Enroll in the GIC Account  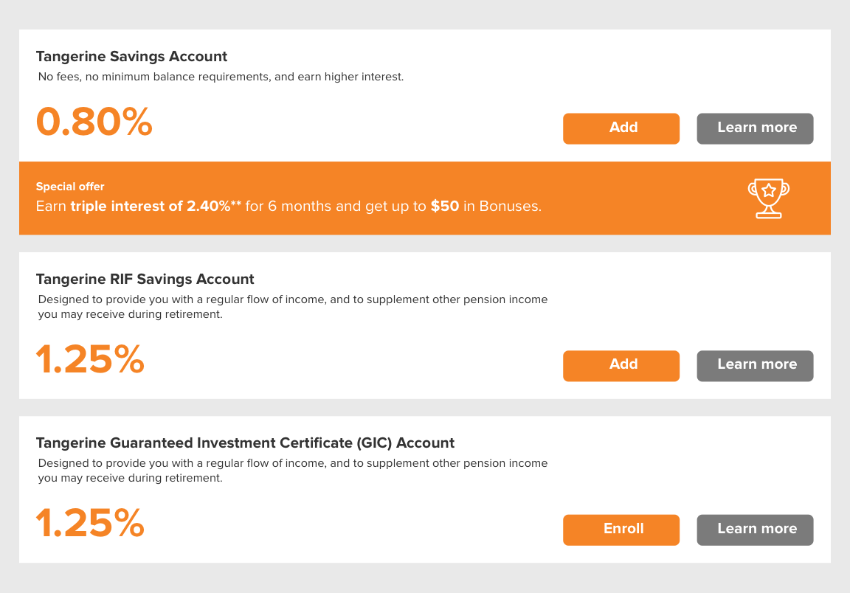[621, 530]
